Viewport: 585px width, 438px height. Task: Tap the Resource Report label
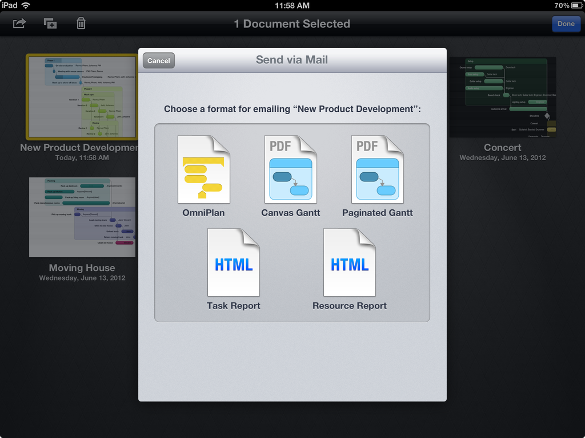[x=350, y=306]
